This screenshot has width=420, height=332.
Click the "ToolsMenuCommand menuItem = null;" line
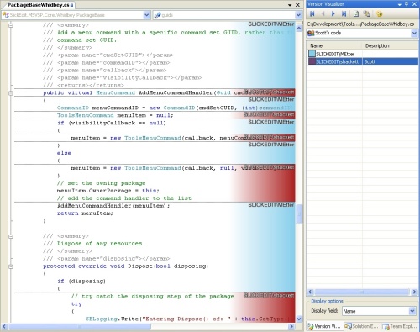coord(115,115)
